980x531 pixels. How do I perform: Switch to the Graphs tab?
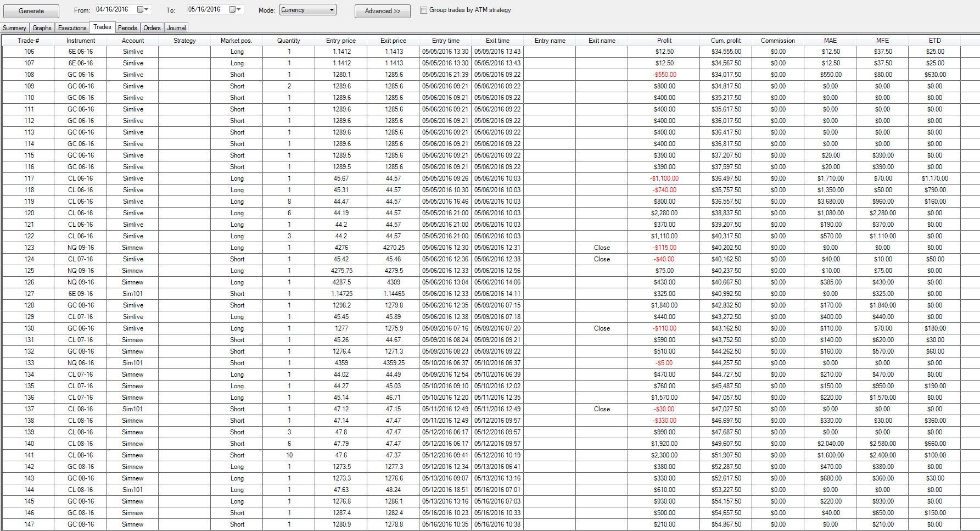point(42,28)
